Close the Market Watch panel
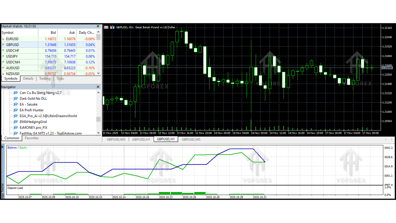 [98, 26]
